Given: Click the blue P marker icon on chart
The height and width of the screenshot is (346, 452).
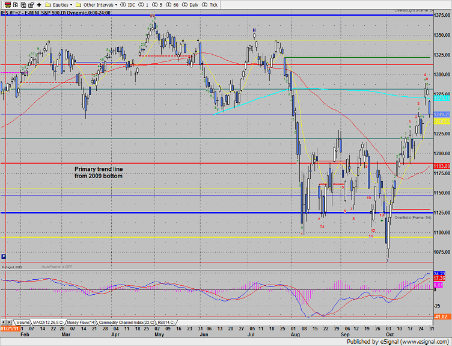Looking at the screenshot, I should [x=4, y=256].
